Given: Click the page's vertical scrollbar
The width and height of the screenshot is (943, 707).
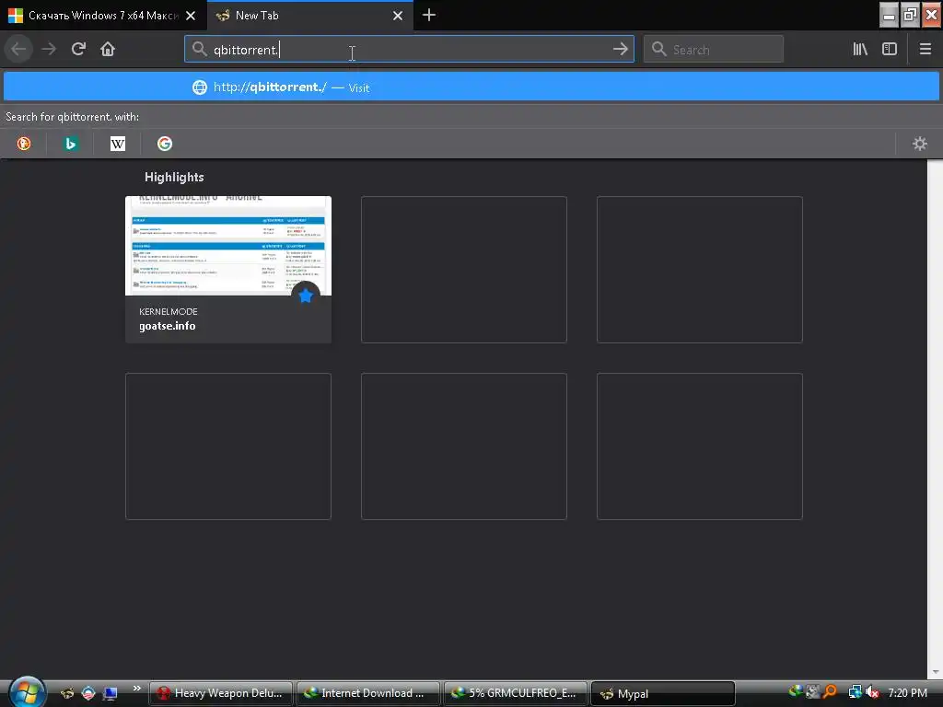Looking at the screenshot, I should pyautogui.click(x=935, y=419).
